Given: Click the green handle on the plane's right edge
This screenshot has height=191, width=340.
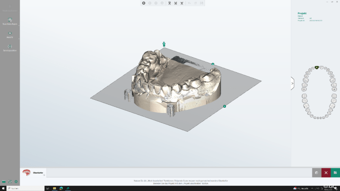Looking at the screenshot, I should 224,106.
